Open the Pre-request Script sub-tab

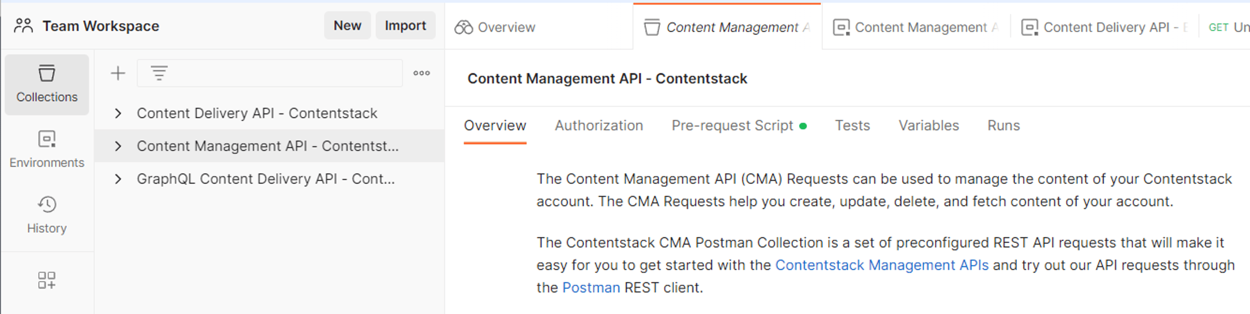tap(739, 126)
